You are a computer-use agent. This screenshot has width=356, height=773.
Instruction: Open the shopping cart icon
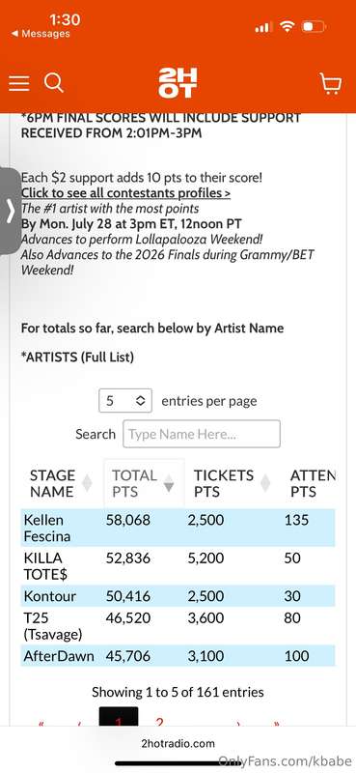(330, 84)
